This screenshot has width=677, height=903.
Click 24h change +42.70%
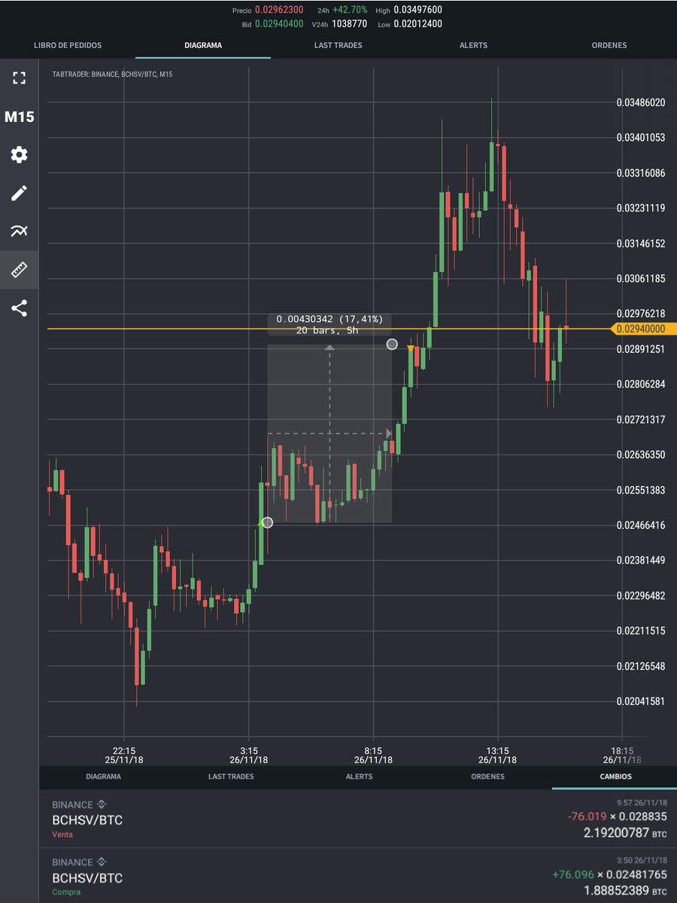coord(351,10)
